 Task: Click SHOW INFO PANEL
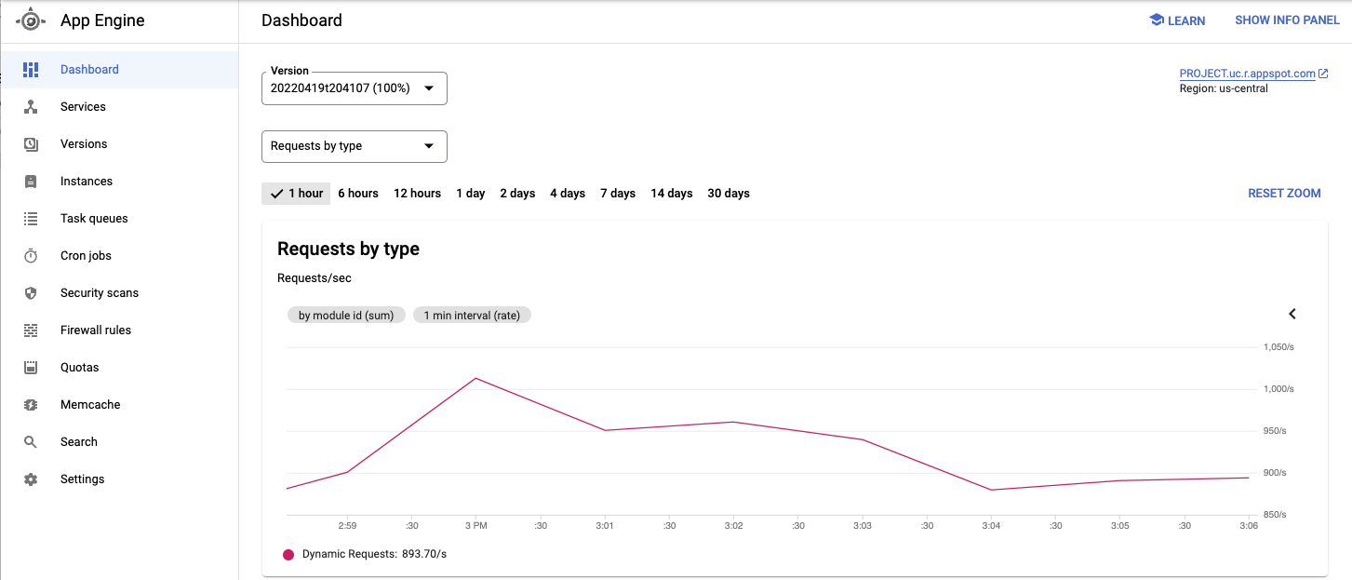[1287, 20]
